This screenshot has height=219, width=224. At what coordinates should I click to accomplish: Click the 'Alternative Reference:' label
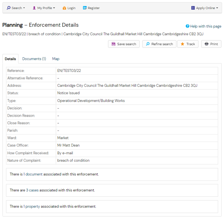(x=25, y=78)
